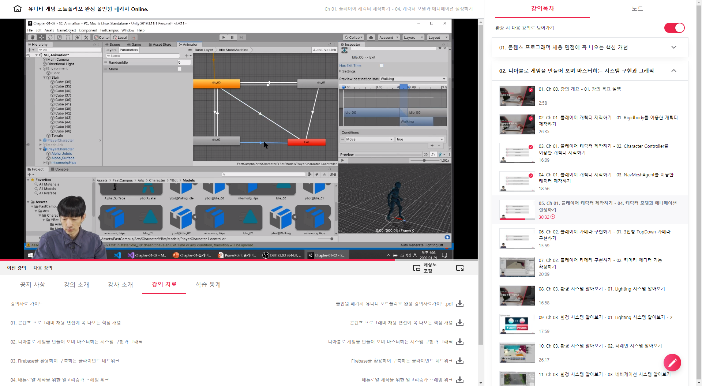Image resolution: width=702 pixels, height=386 pixels.
Task: Toggle the Center pivot mode button
Action: click(102, 37)
